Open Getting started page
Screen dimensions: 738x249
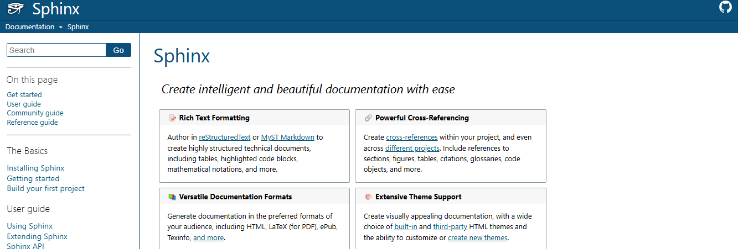(33, 179)
